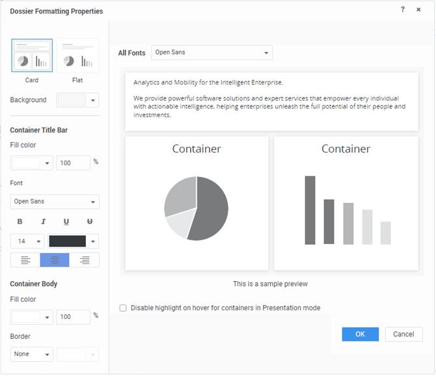Viewport: 436px width, 376px height.
Task: Open the All Fonts dropdown
Action: point(211,53)
